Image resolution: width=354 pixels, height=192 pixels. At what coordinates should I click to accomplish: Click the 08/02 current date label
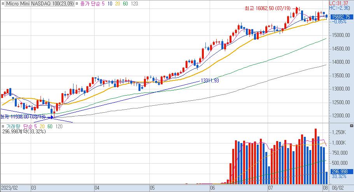coord(338,188)
